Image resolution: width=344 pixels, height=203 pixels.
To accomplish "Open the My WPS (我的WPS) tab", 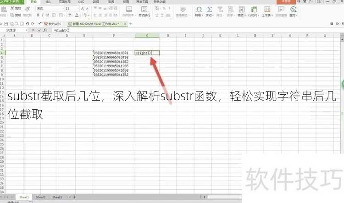I will coord(52,24).
